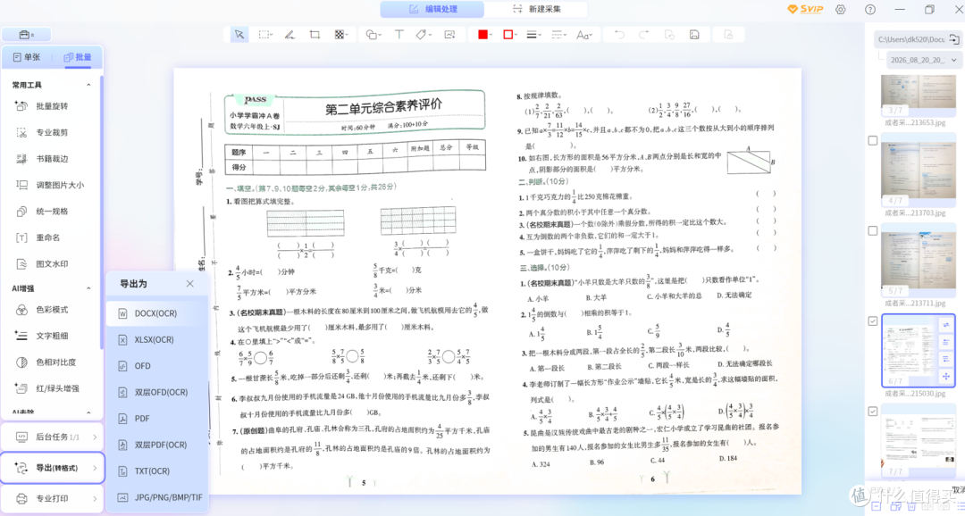Tick checkbox for thumbnail 4/7

coord(873,140)
